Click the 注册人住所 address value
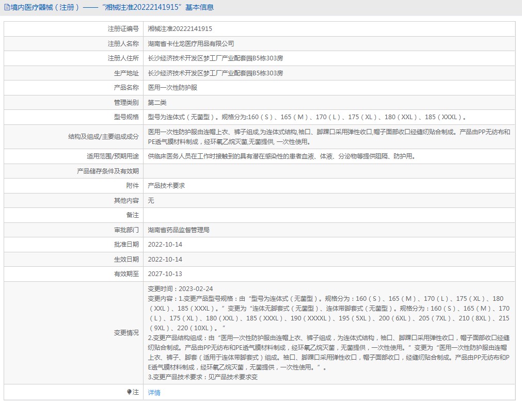Screen dimensions: 522x403 216,58
